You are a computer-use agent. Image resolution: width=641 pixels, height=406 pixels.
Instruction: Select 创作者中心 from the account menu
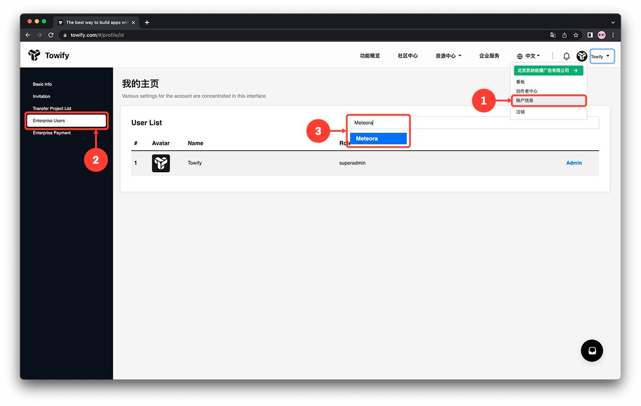click(x=527, y=91)
